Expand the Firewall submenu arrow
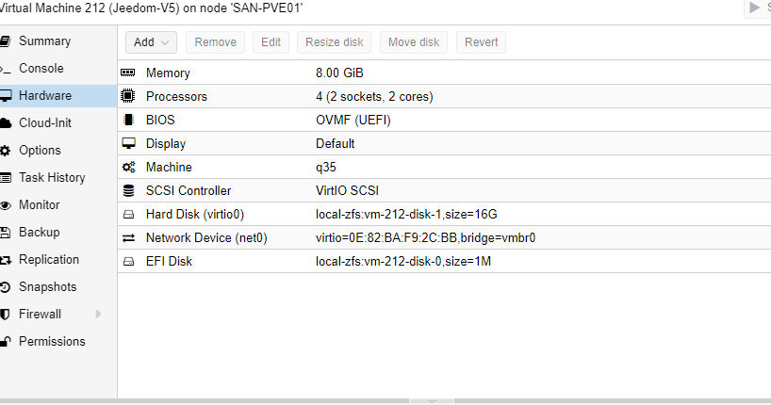 click(98, 314)
